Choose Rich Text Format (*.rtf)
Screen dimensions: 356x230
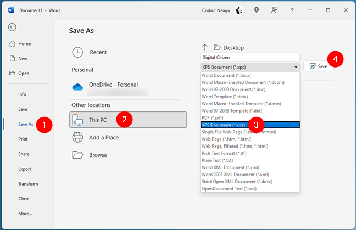250,153
